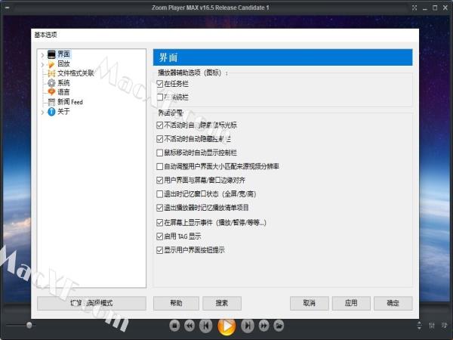Viewport: 453px width, 340px height.
Task: Toggle 在屏幕上显示事件 checkbox
Action: point(160,223)
